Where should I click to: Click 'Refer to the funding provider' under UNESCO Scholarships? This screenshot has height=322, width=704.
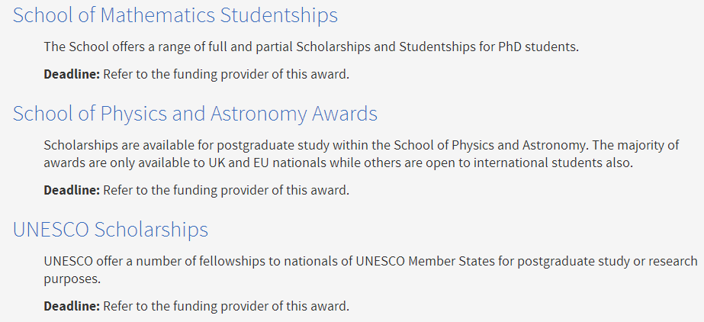(x=187, y=308)
